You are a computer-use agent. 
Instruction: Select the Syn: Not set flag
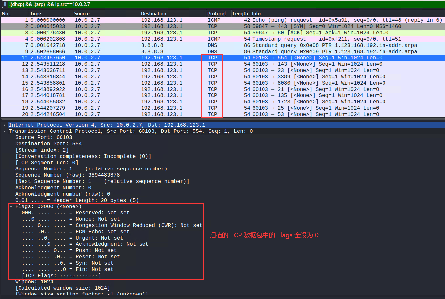(68, 263)
